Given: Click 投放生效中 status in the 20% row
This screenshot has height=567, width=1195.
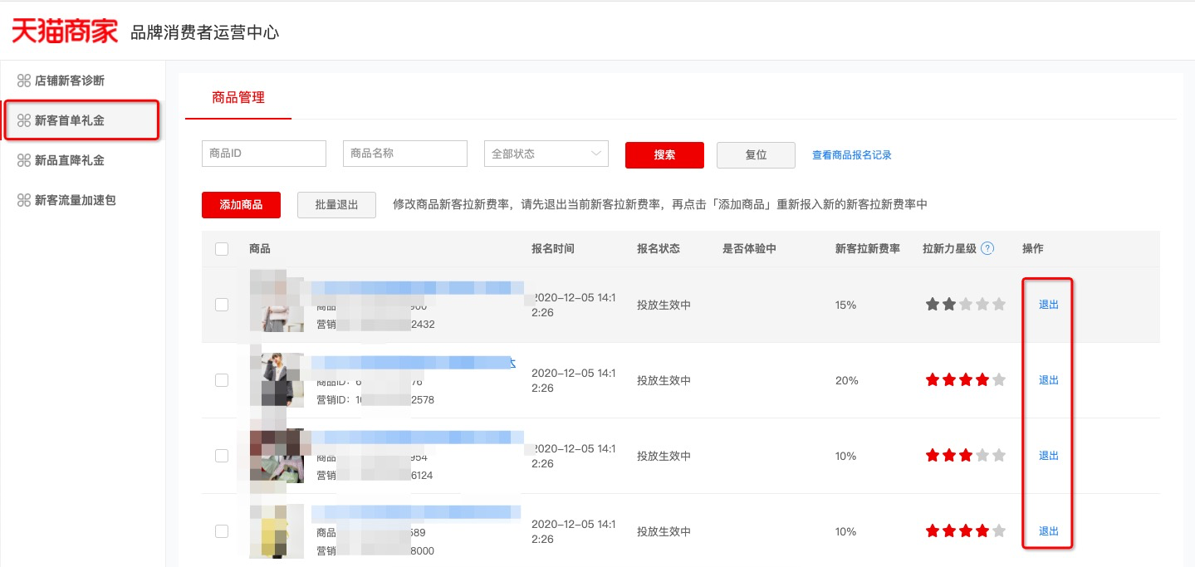Looking at the screenshot, I should [664, 380].
